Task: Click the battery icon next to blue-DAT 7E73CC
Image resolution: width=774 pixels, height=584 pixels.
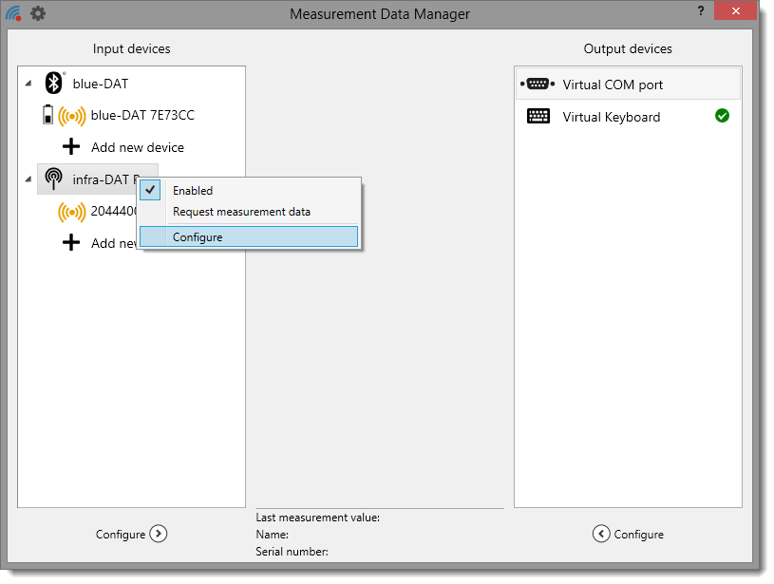Action: tap(48, 116)
